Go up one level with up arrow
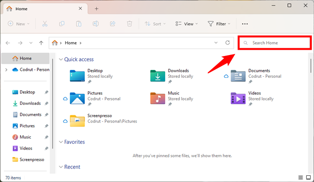 coord(41,43)
